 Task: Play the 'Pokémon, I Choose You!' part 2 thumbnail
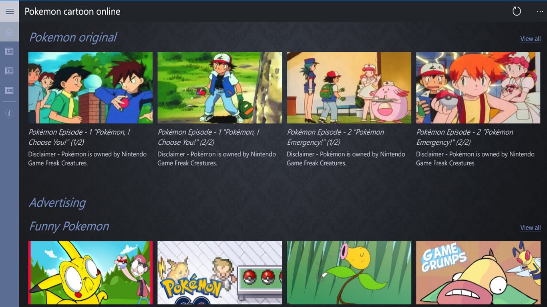click(219, 88)
